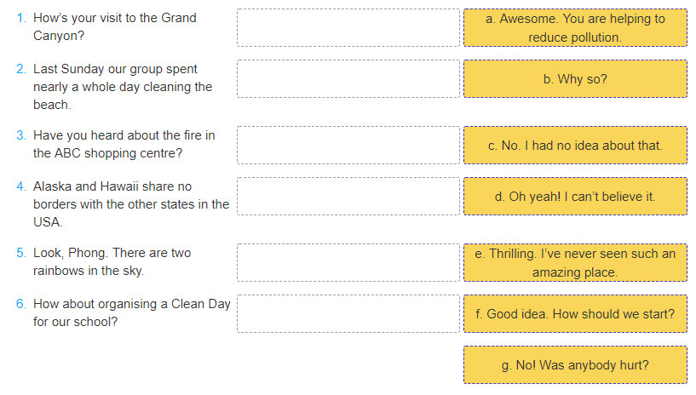
Task: Click 'Look, Phong' rainbows sentence
Action: (x=112, y=261)
